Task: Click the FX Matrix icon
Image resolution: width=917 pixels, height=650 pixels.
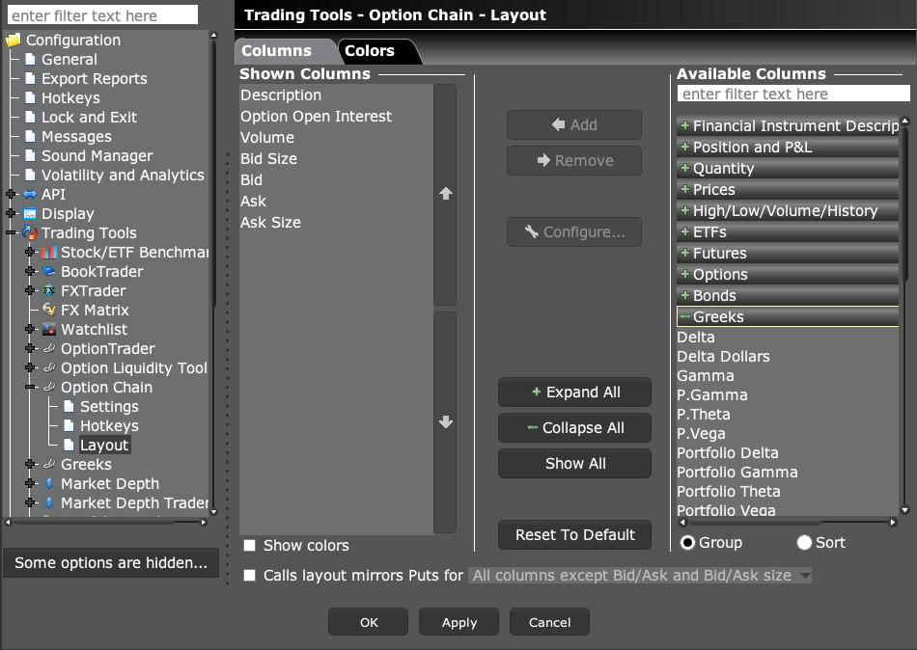Action: tap(49, 310)
